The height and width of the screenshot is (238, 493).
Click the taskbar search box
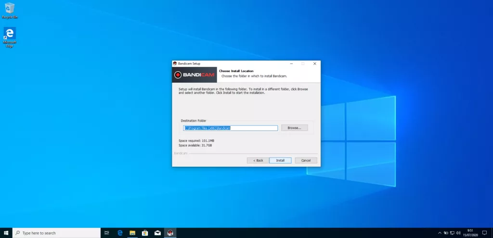click(56, 233)
